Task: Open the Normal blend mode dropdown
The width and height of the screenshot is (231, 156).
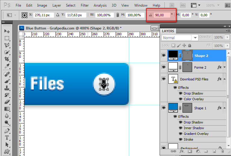Action: click(179, 38)
